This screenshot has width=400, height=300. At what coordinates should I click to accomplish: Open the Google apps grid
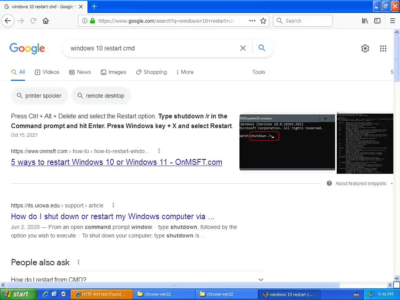tap(383, 48)
